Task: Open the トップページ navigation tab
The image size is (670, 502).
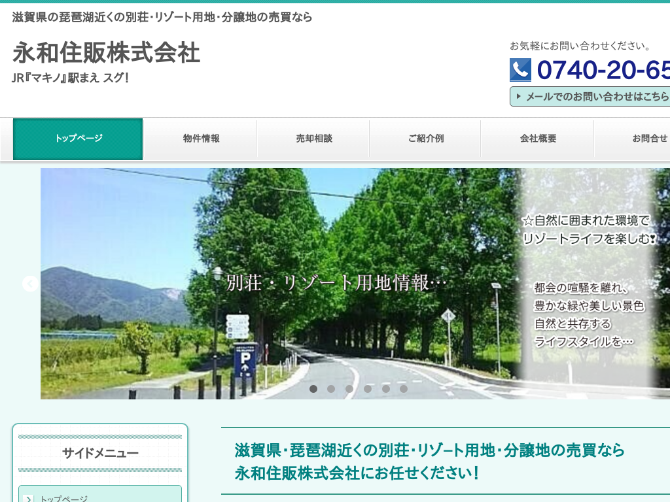Action: tap(78, 139)
